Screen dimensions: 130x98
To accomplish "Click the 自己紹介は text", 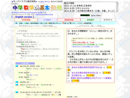I will pos(77,75).
